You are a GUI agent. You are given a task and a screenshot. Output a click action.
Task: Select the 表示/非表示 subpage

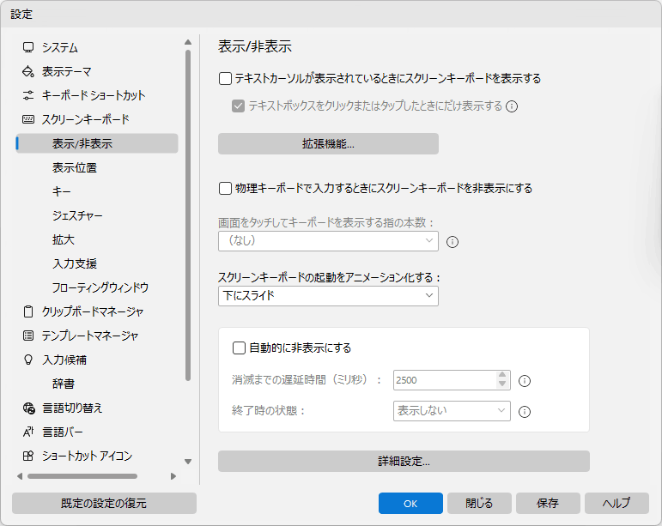point(97,143)
